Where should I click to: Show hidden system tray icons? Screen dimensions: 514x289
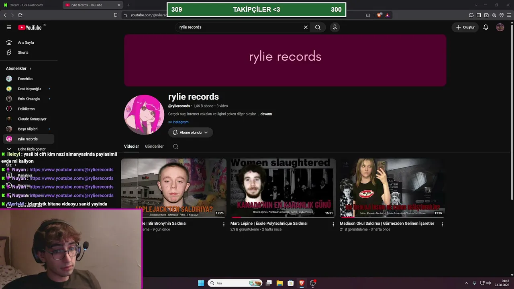(466, 283)
